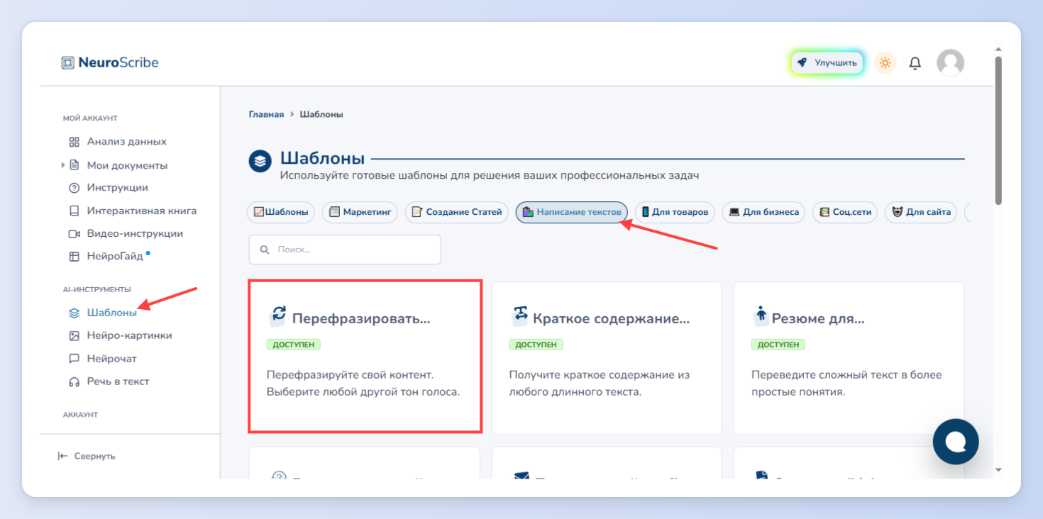Click the NeuroScribe logo icon
The height and width of the screenshot is (519, 1043).
coord(67,62)
